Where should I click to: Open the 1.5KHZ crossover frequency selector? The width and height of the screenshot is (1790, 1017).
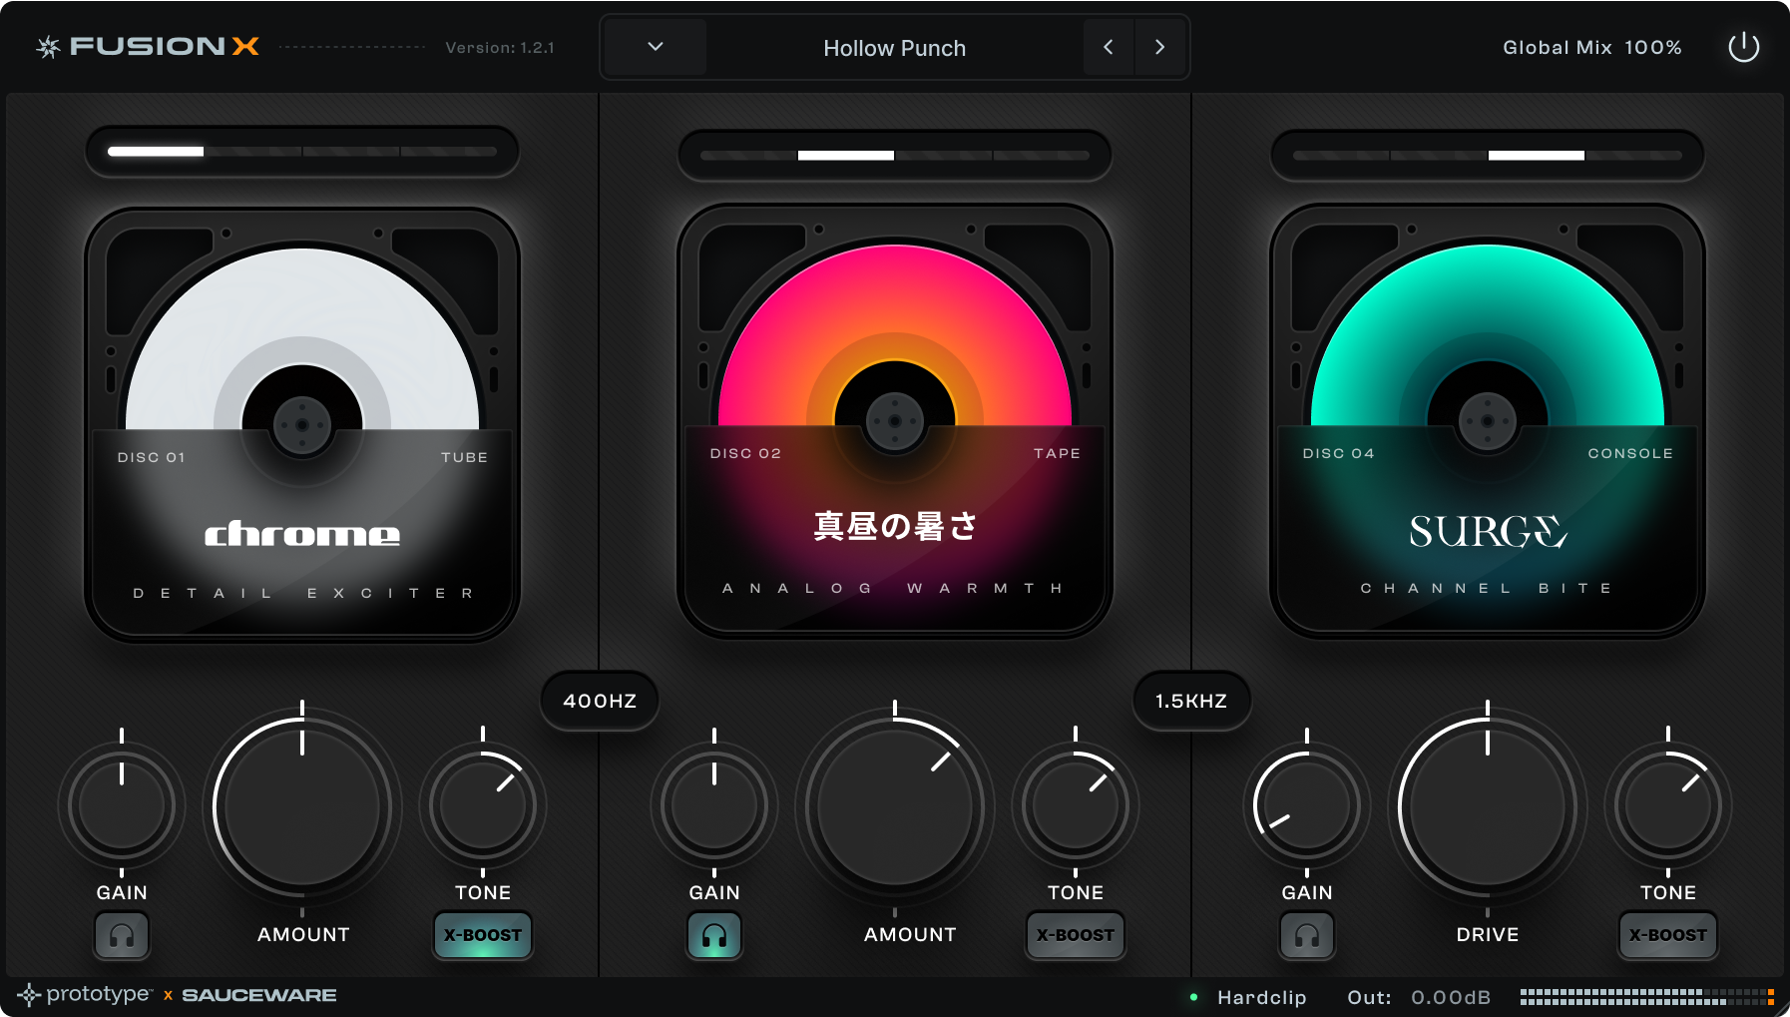coord(1191,701)
